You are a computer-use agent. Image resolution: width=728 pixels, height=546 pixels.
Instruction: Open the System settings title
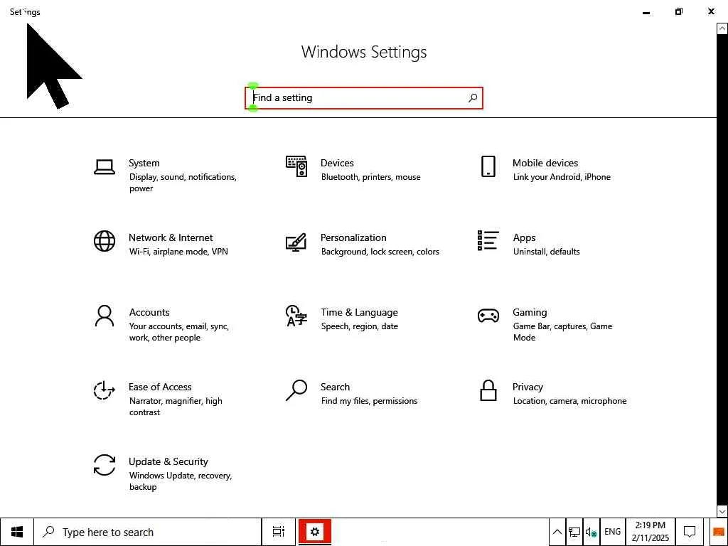[144, 163]
